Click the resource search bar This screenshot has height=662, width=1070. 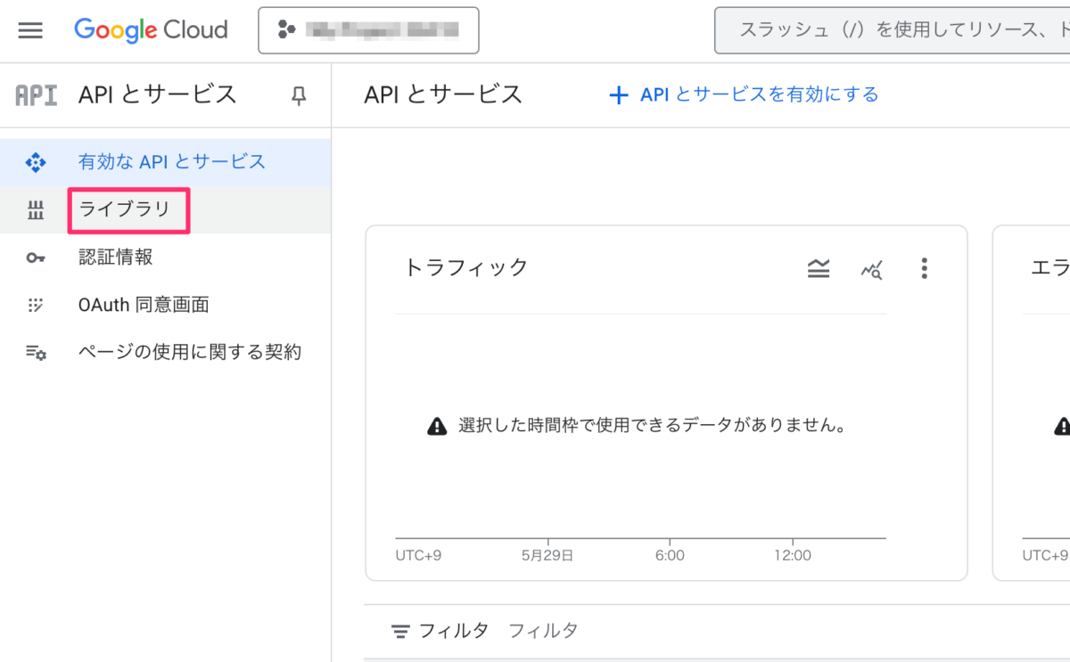[892, 29]
